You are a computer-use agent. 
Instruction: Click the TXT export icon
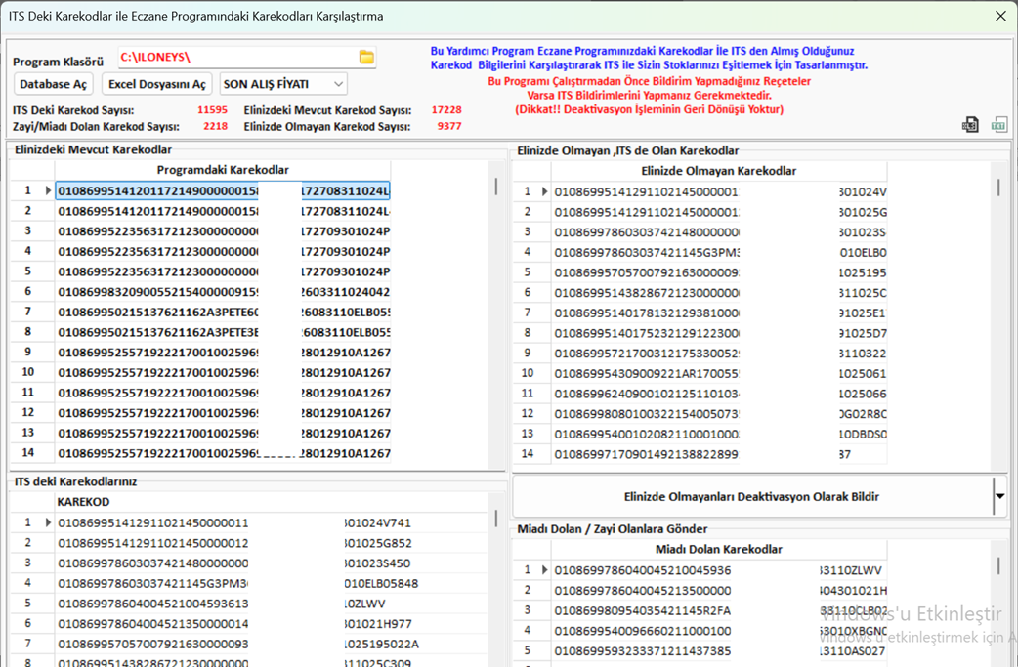998,125
